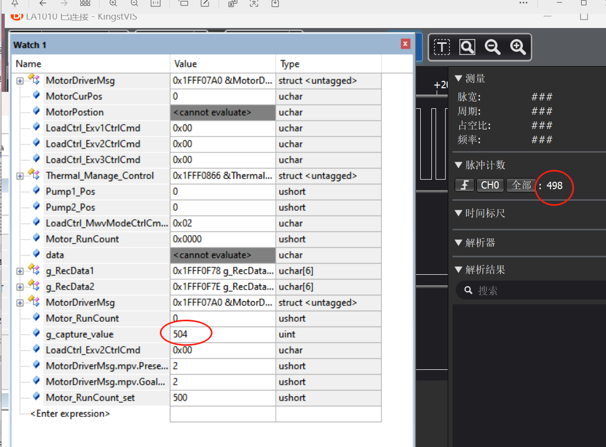Click the array icon beside g_RecData1
Viewport: 606px width, 447px height.
click(x=34, y=269)
